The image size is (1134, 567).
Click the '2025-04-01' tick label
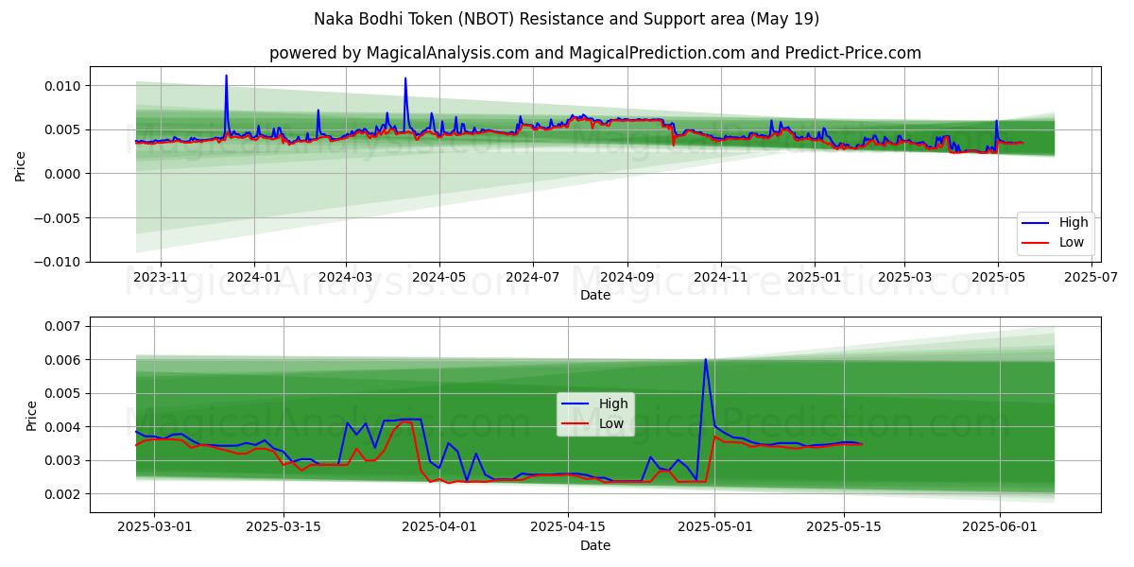440,527
